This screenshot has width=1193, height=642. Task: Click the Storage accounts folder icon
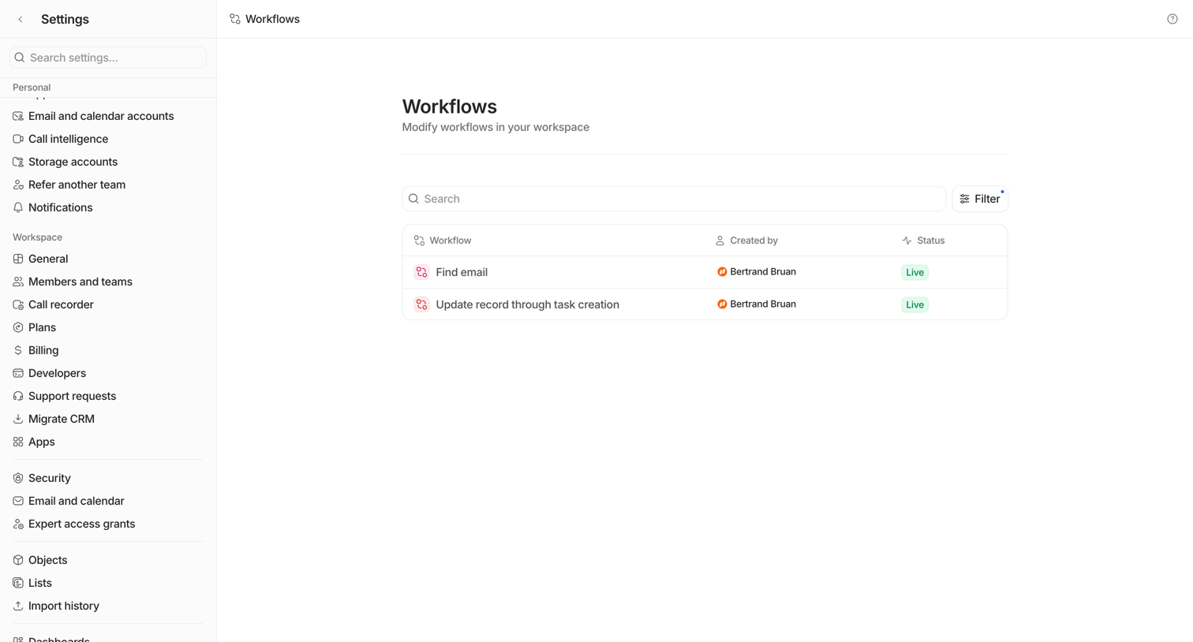pyautogui.click(x=18, y=162)
